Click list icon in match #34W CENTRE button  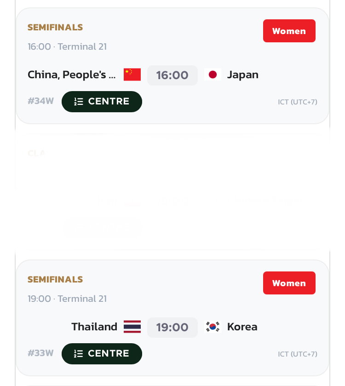79,102
